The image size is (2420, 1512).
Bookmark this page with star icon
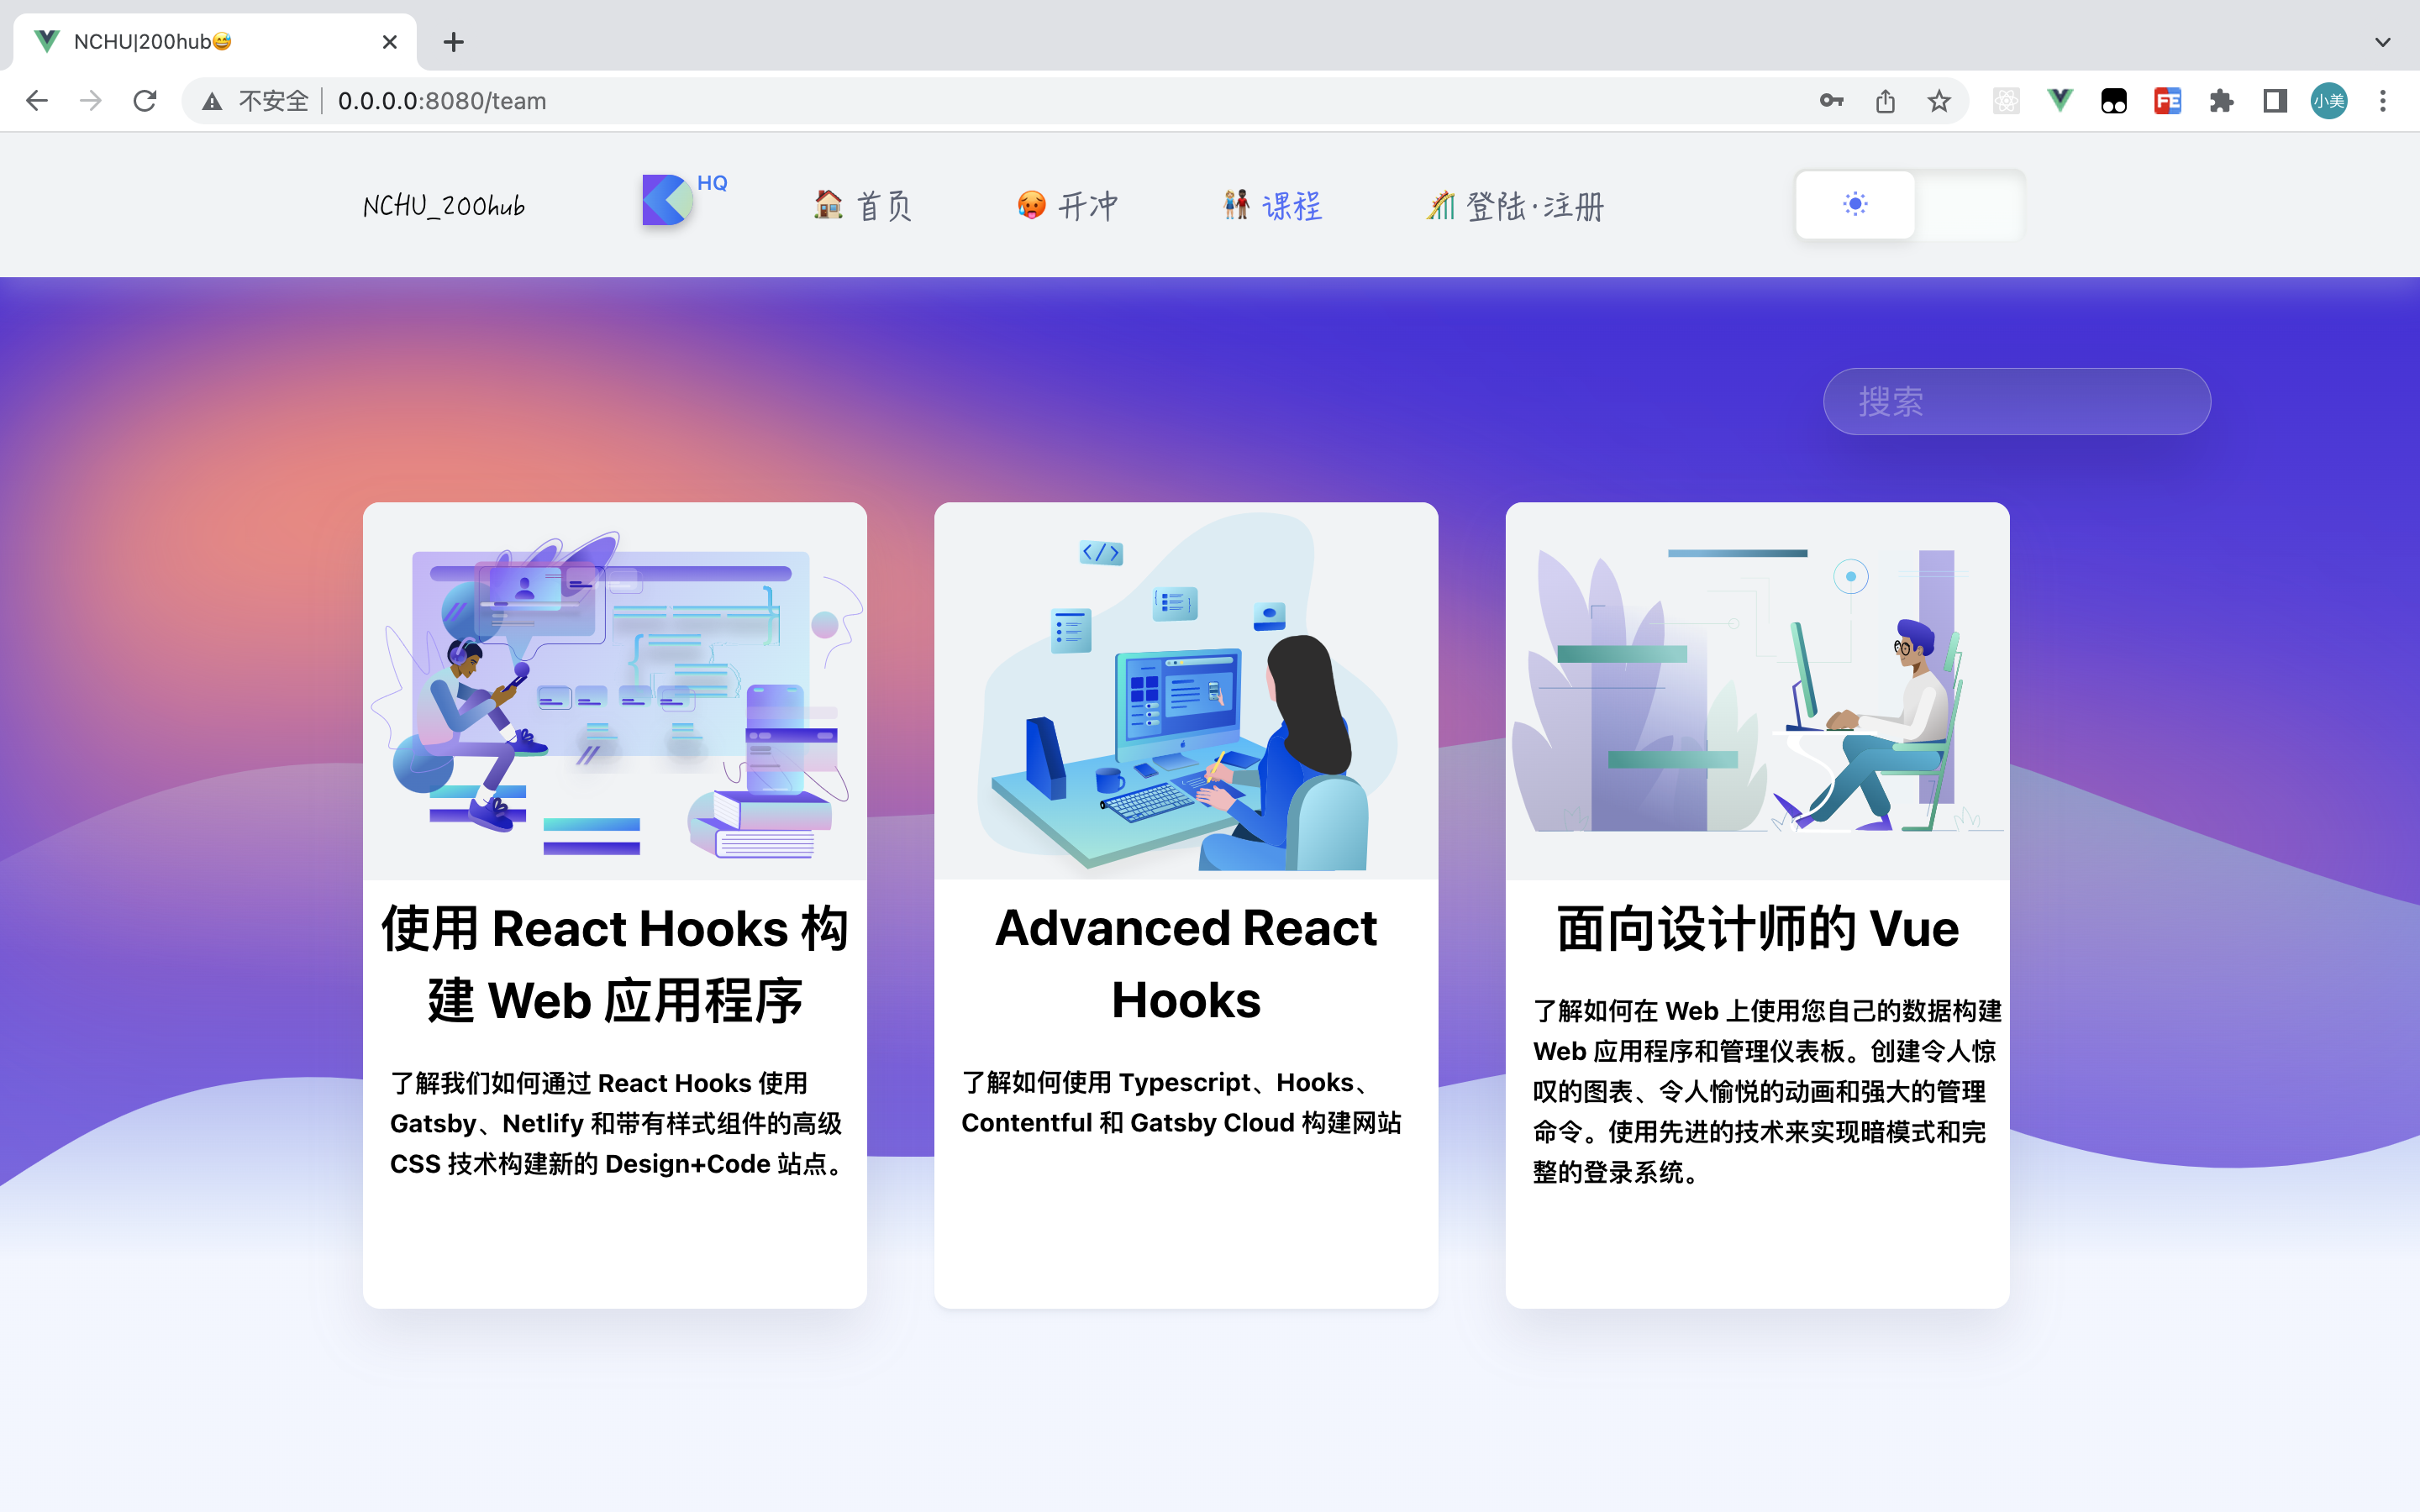coord(1939,101)
